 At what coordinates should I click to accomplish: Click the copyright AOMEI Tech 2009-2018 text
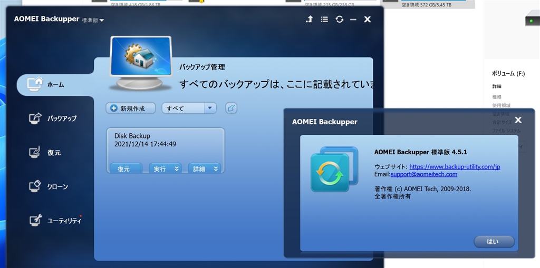422,189
